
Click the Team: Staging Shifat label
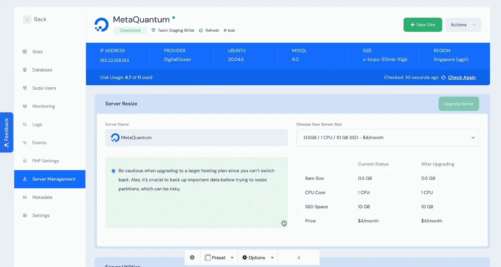pyautogui.click(x=176, y=30)
